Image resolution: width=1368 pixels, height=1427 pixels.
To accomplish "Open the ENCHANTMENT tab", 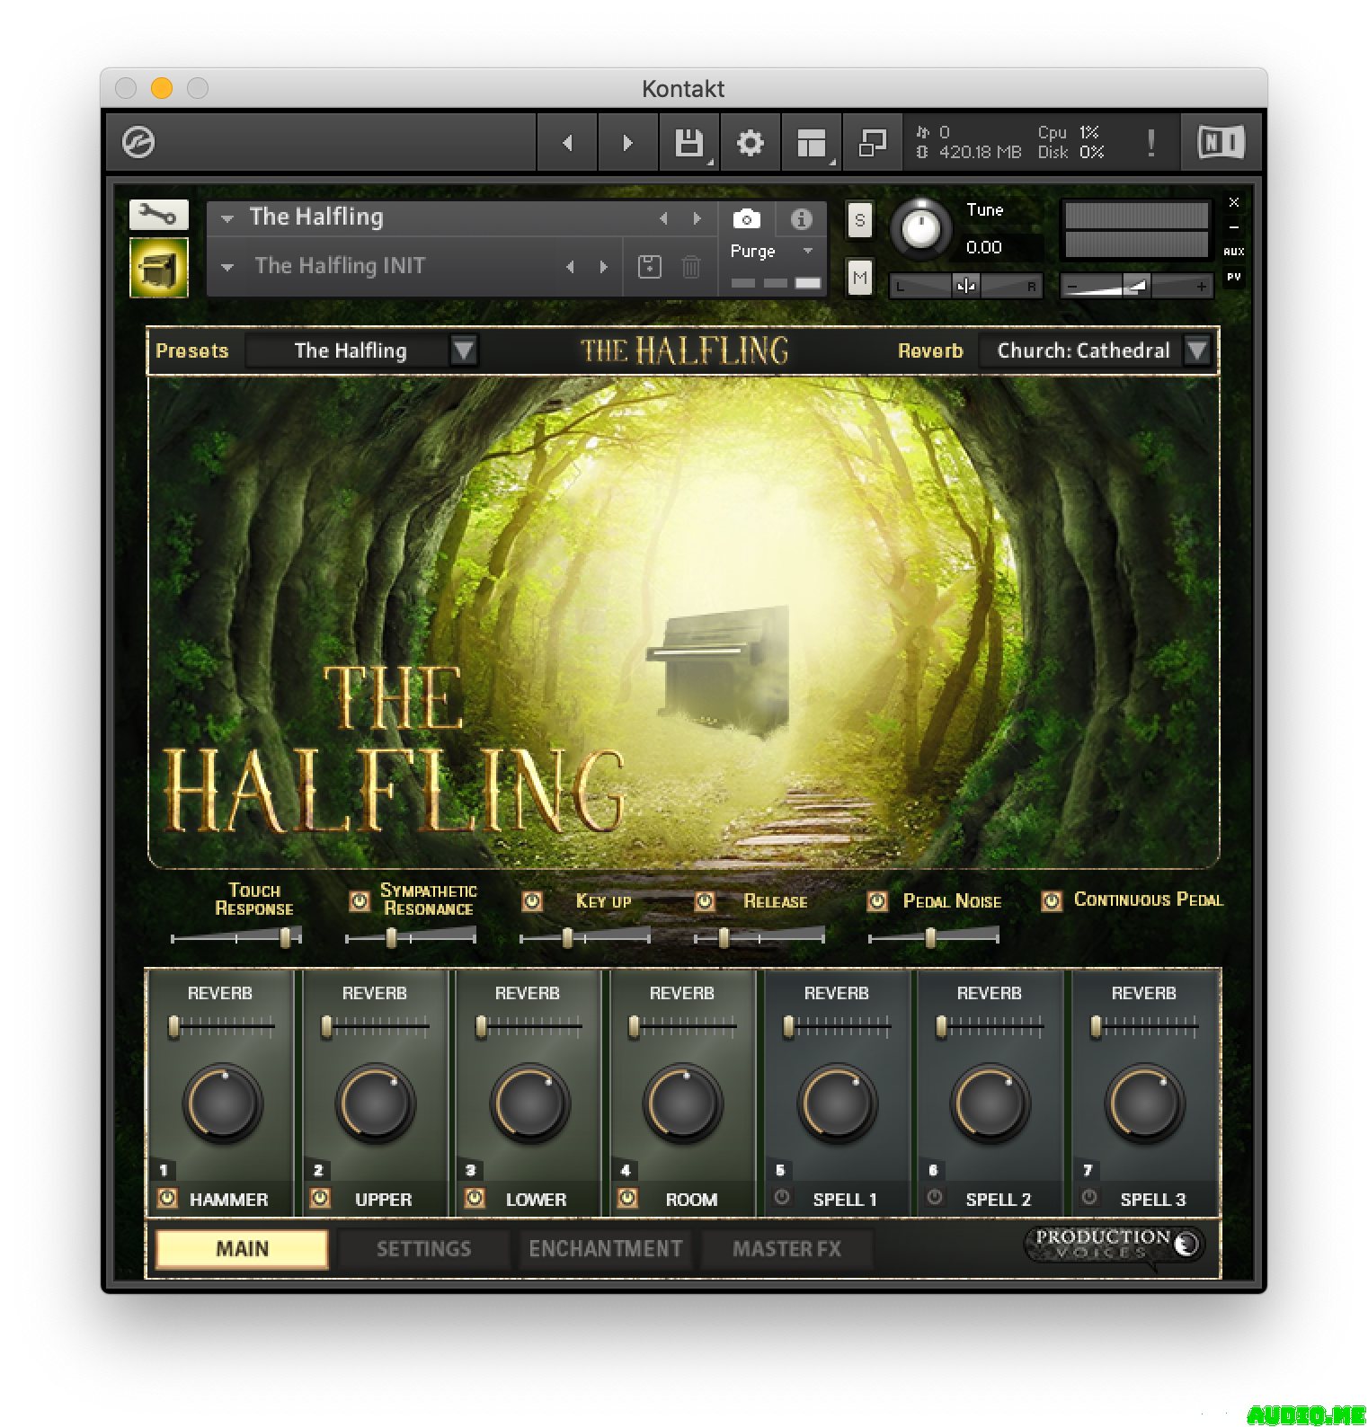I will (605, 1248).
